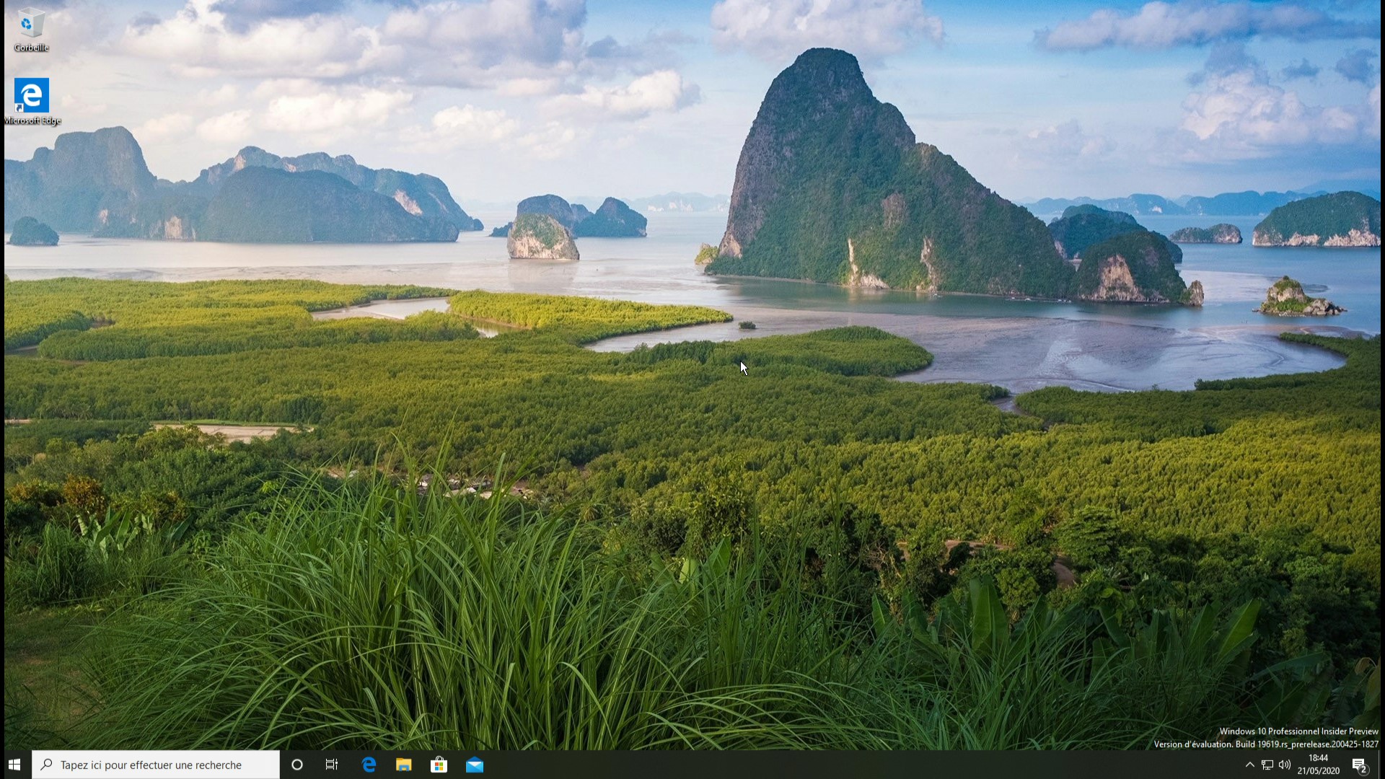Open the Corbeille recycle bin icon
Screen dimensions: 1385x779
click(31, 24)
